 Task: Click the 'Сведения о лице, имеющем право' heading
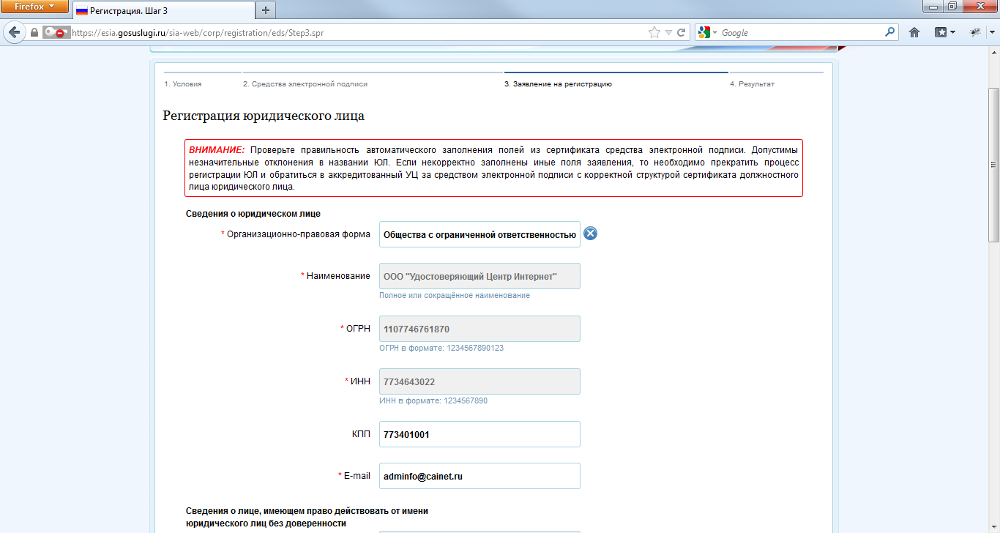307,517
